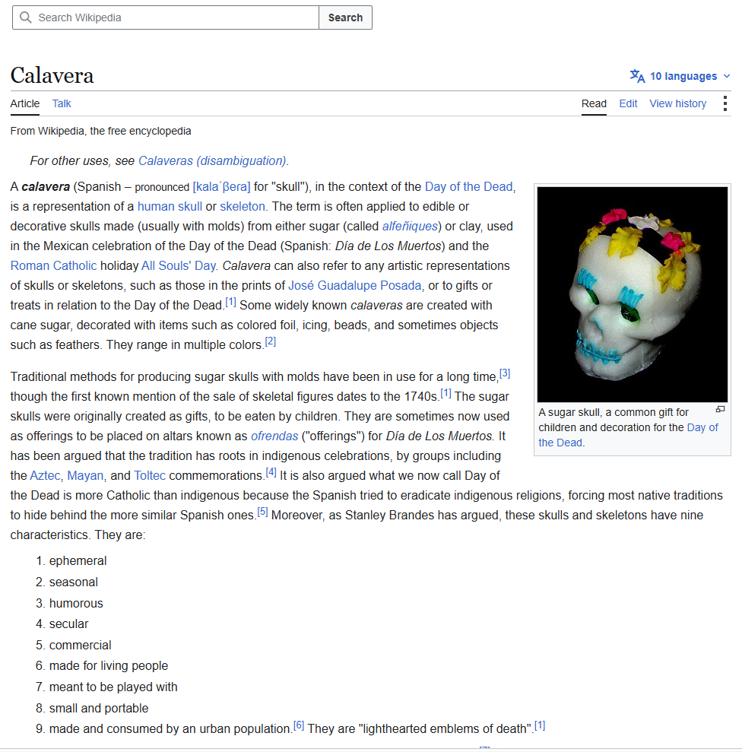Open the human skull link
This screenshot has height=752, width=742.
point(170,206)
